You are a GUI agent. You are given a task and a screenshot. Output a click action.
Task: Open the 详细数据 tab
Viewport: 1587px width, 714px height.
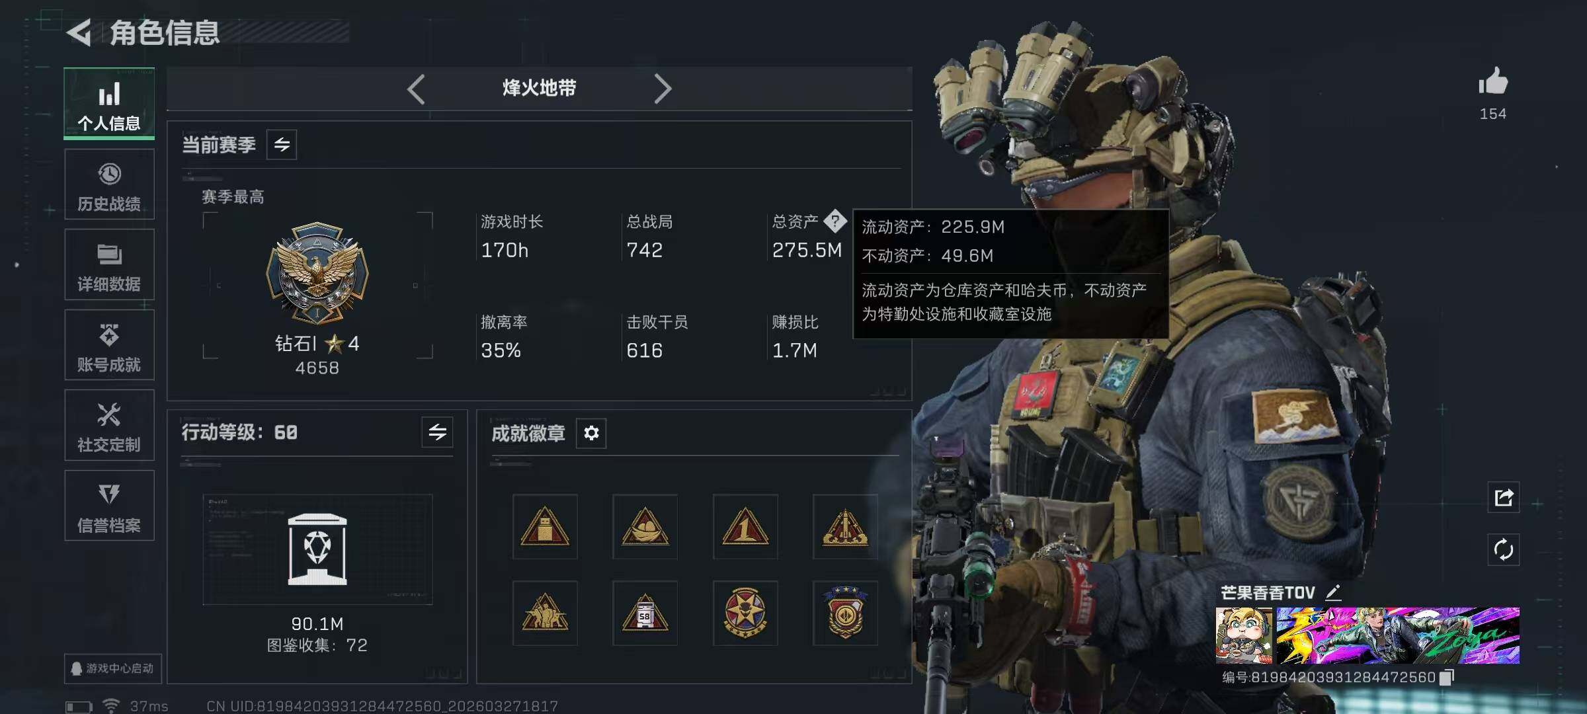pos(109,264)
